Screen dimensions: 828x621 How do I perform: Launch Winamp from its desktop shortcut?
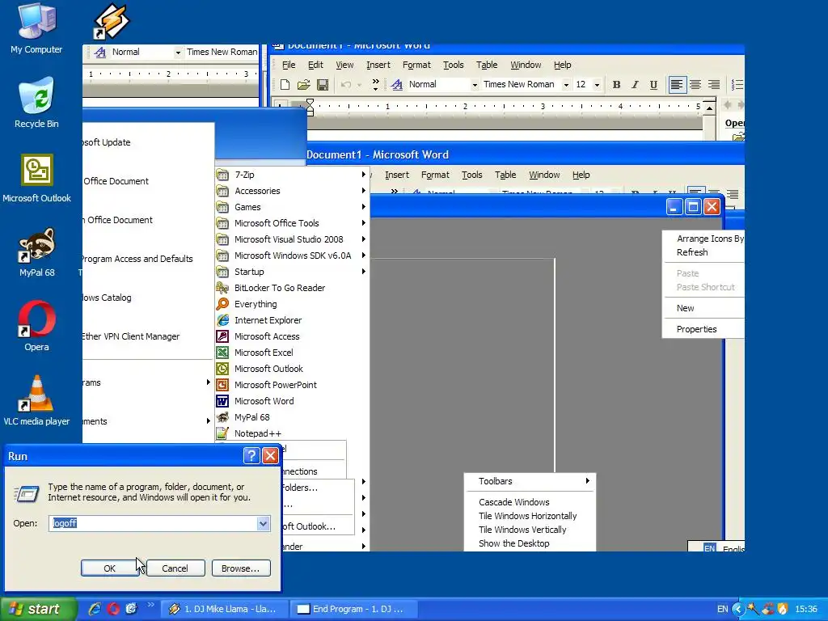coord(111,22)
